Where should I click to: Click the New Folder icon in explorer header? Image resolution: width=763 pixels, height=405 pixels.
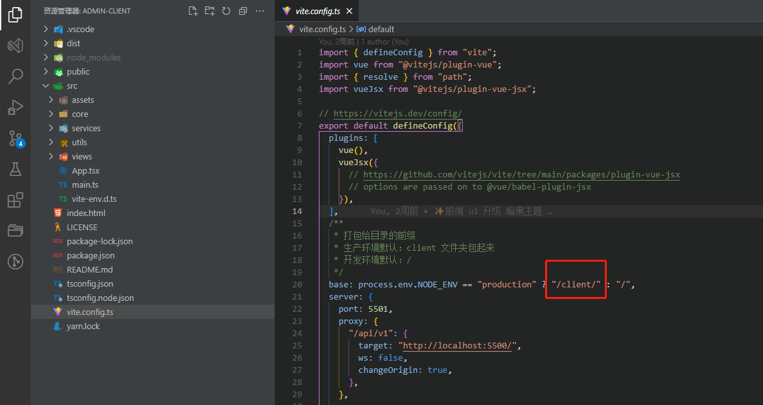210,11
